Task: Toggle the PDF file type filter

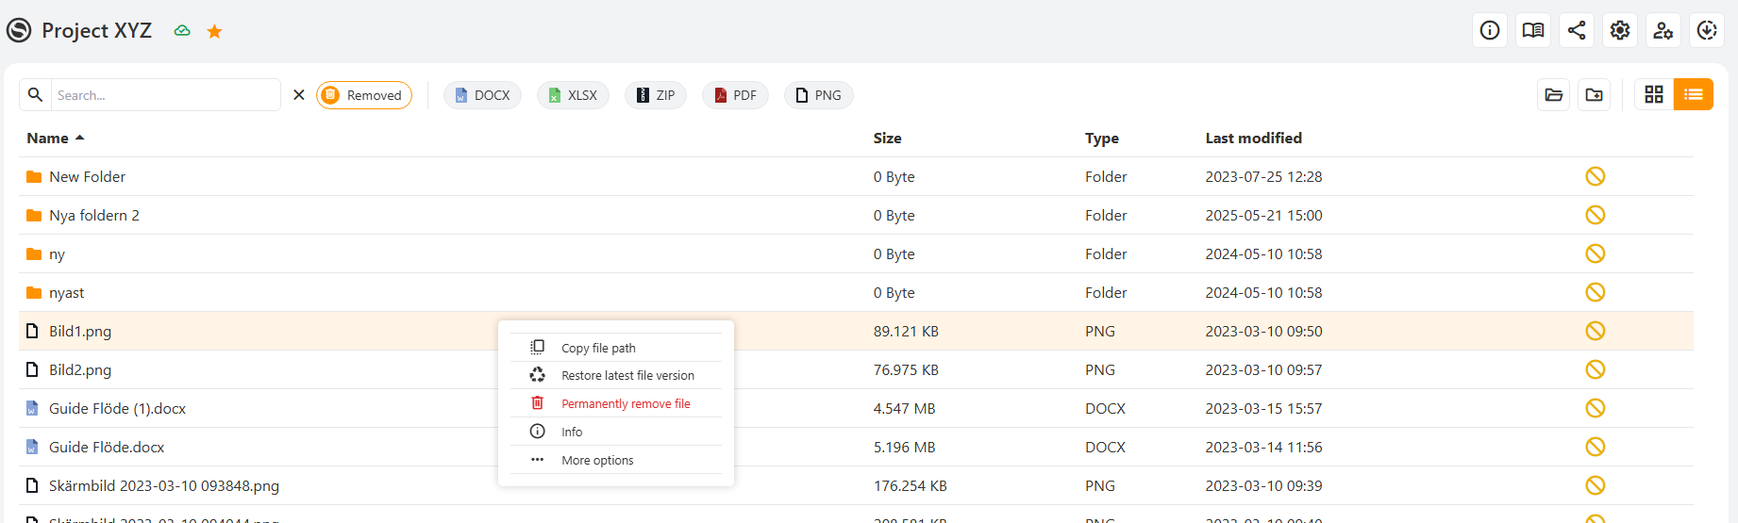Action: click(x=735, y=95)
